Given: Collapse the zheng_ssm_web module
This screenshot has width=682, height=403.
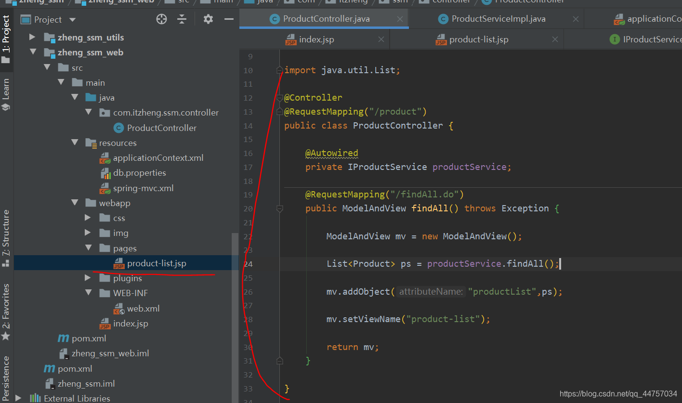Looking at the screenshot, I should (x=33, y=52).
